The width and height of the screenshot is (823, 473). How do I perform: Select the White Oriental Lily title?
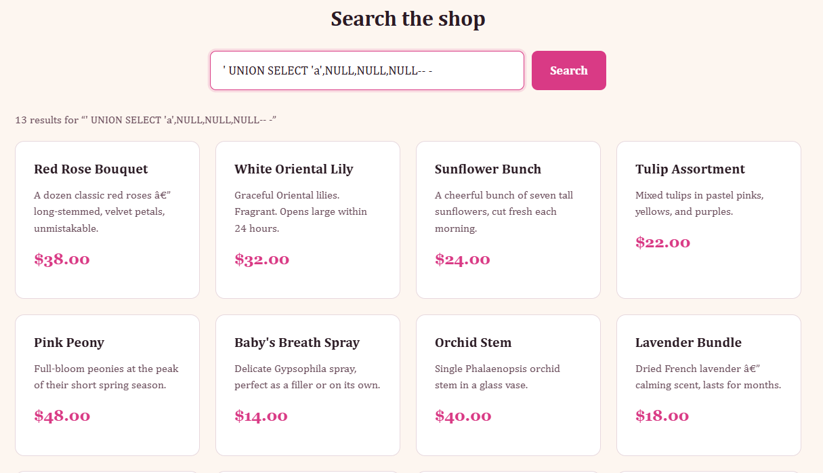point(293,169)
